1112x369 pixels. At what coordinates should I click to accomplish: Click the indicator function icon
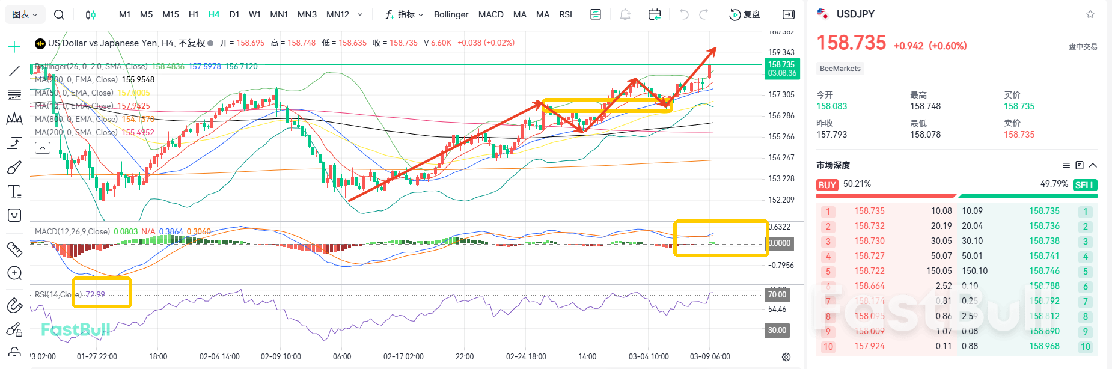(x=390, y=14)
